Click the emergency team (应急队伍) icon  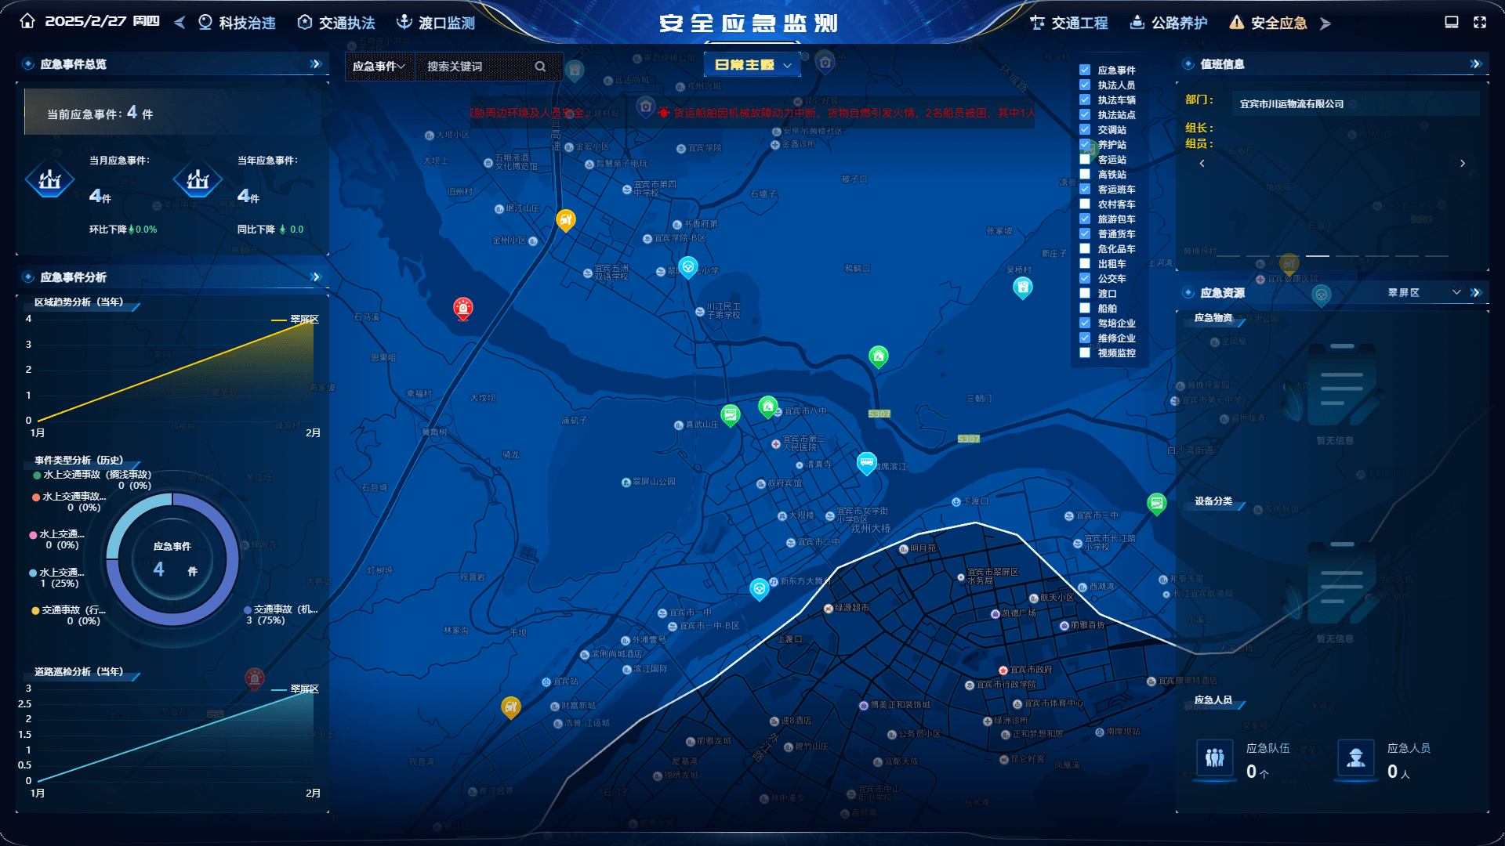click(x=1214, y=757)
